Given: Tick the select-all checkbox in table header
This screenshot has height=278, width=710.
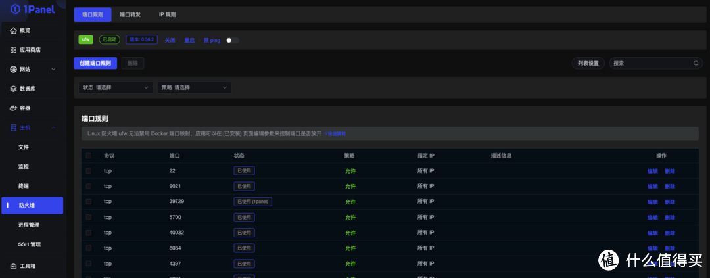Looking at the screenshot, I should click(x=89, y=156).
